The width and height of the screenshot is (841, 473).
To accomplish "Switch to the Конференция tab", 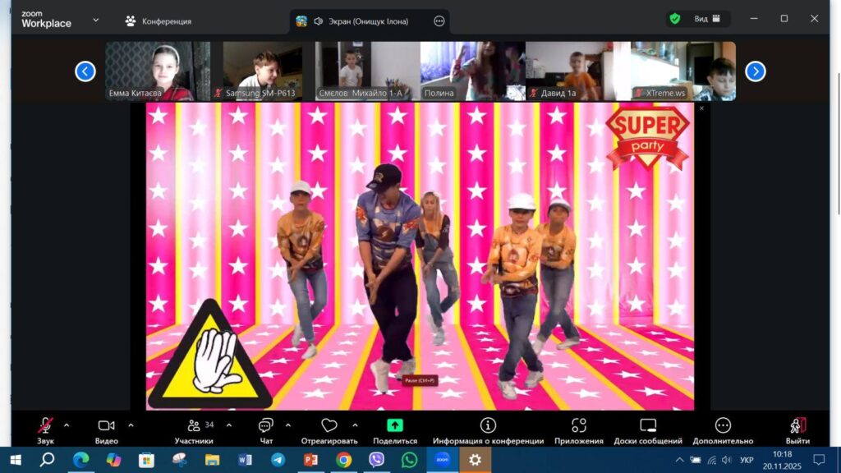I will 158,21.
